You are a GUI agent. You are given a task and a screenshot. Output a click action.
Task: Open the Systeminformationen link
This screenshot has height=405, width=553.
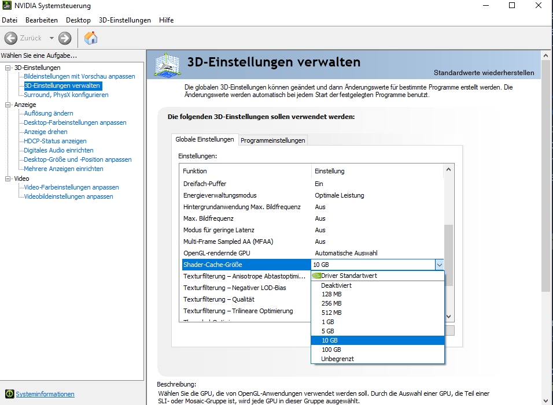(x=45, y=394)
